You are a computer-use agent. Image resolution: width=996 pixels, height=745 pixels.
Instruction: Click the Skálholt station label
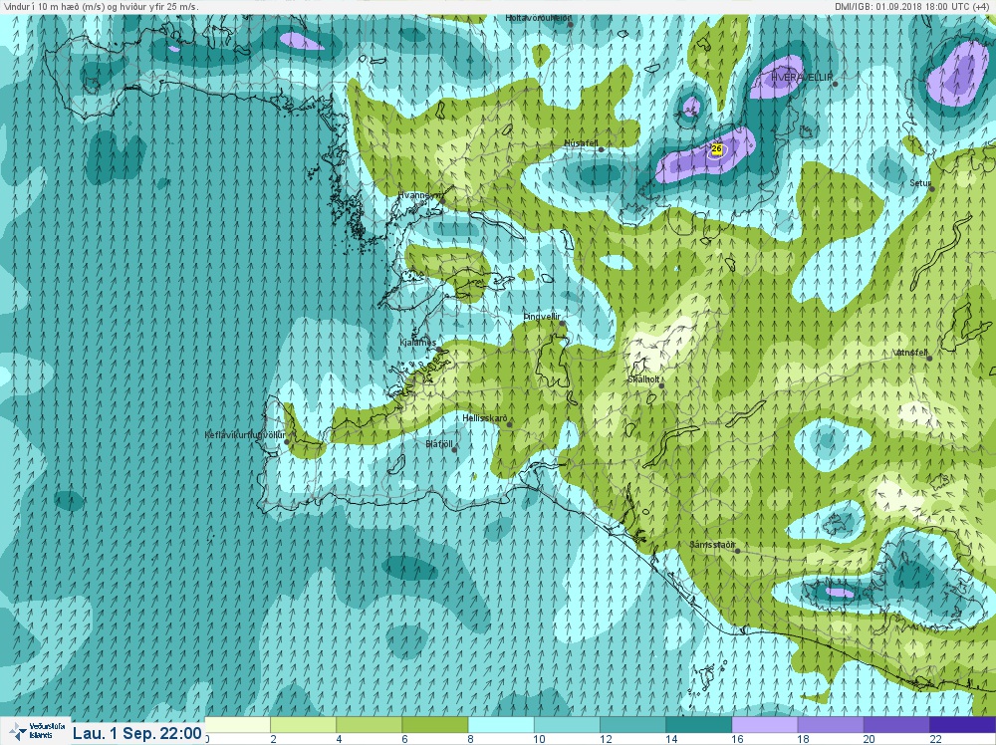pos(643,379)
